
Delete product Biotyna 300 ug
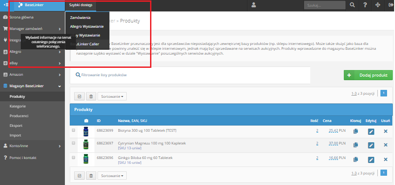coord(385,131)
